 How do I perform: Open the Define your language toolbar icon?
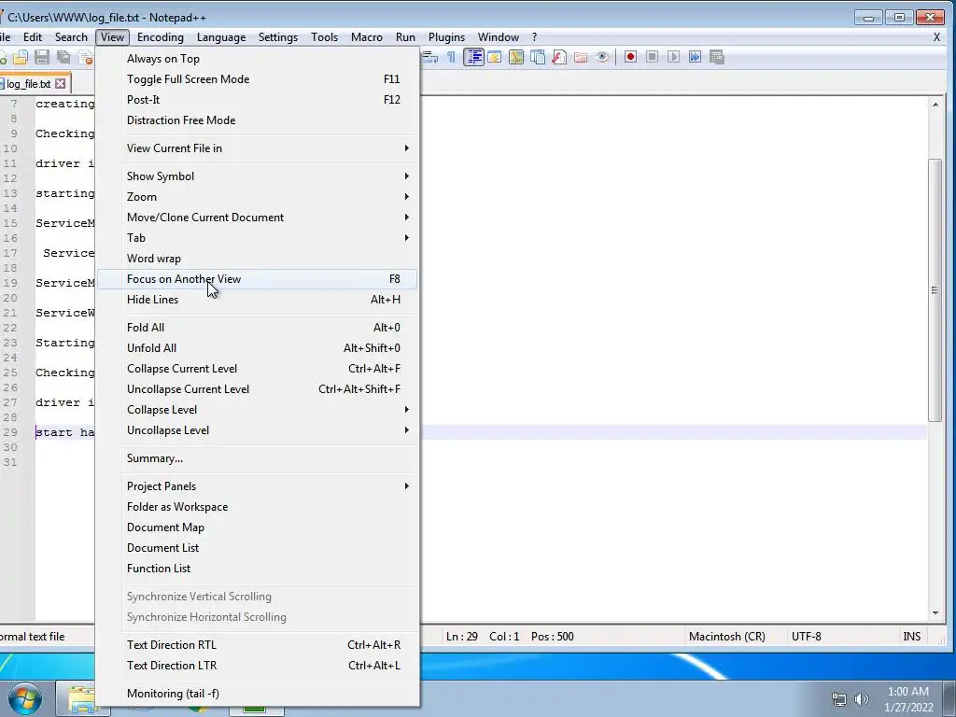point(495,57)
